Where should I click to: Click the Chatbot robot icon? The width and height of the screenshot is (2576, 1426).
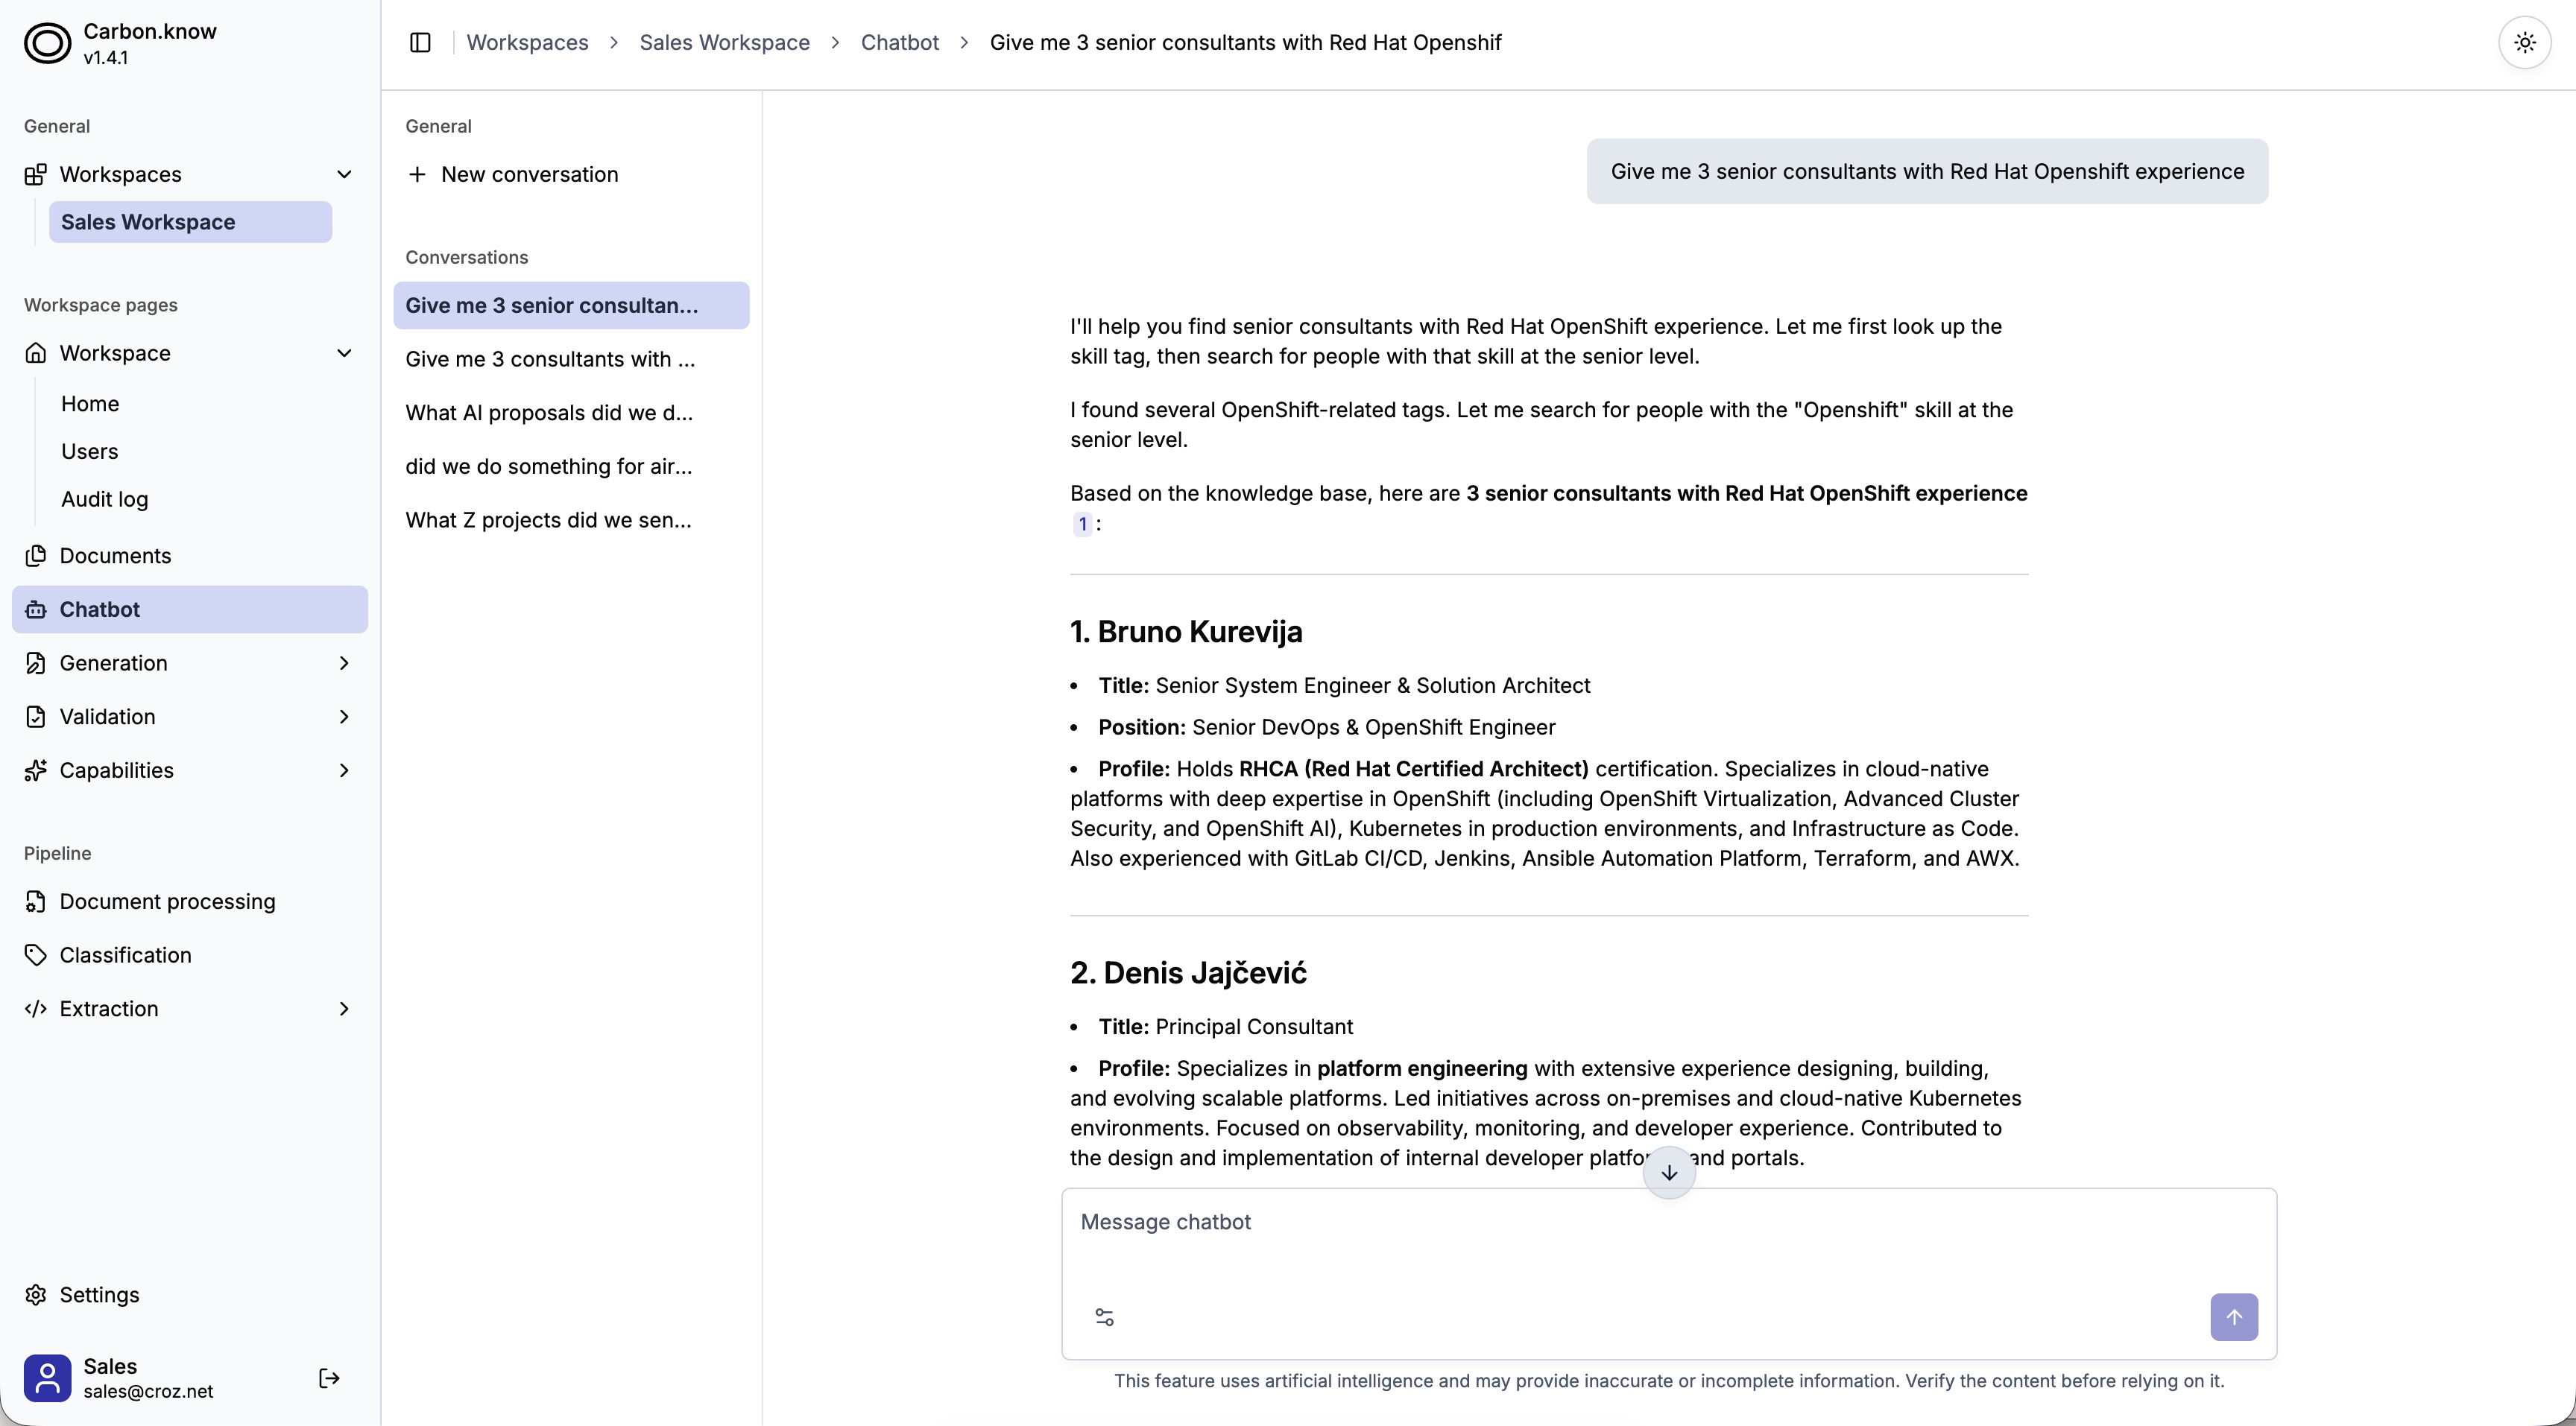click(36, 609)
